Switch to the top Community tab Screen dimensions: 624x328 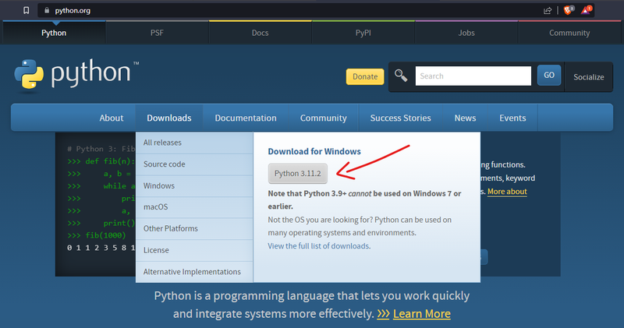tap(569, 33)
